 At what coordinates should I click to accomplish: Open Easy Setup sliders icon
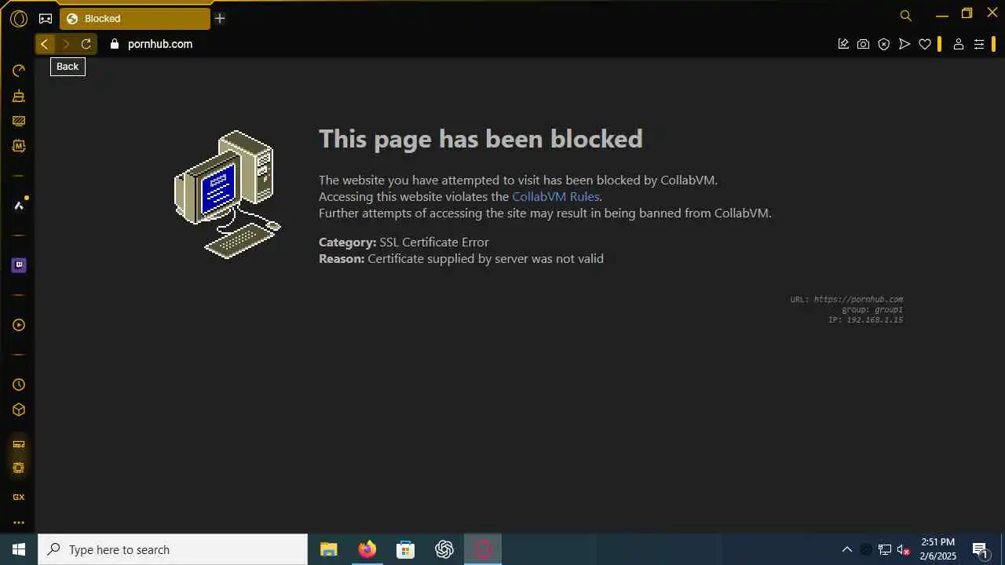(x=979, y=44)
